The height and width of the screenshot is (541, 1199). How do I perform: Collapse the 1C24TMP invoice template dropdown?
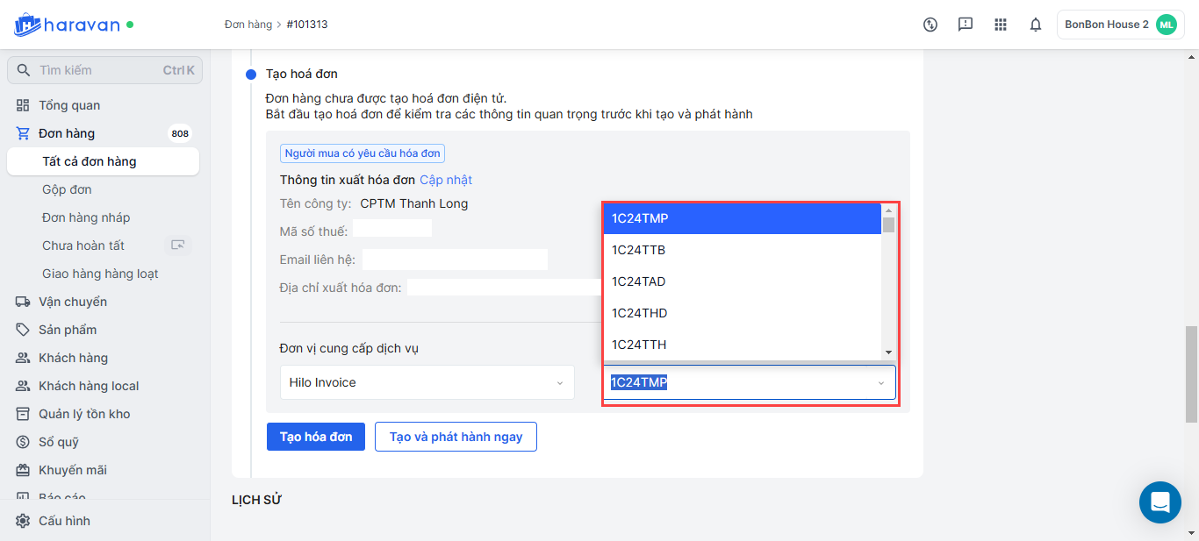(x=880, y=382)
